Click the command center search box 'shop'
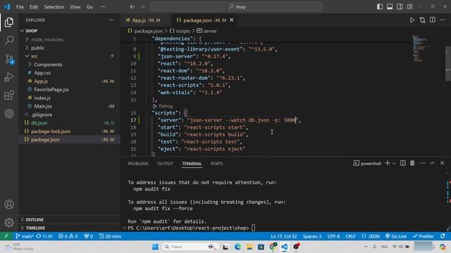Image resolution: width=451 pixels, height=253 pixels. tap(237, 6)
